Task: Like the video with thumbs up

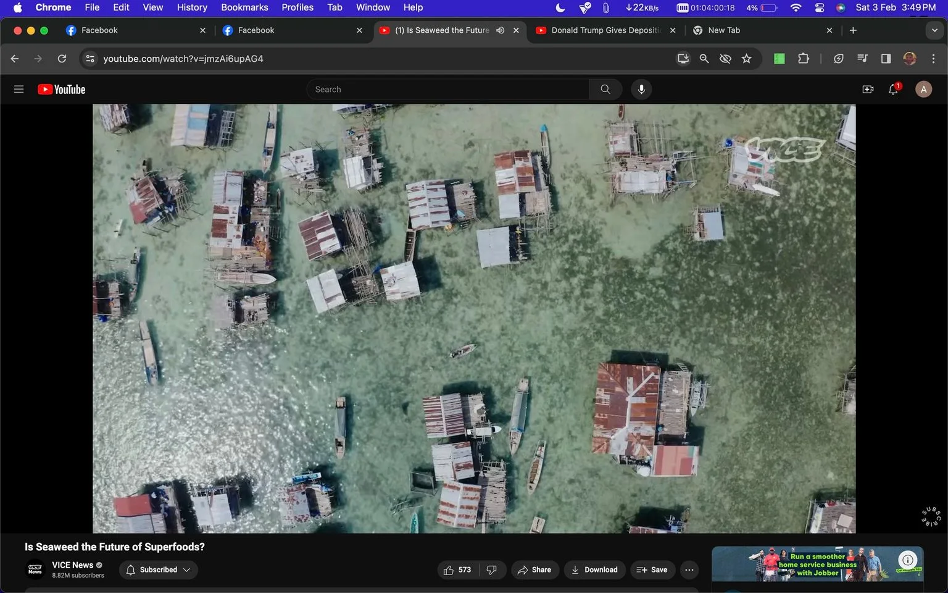Action: point(457,570)
